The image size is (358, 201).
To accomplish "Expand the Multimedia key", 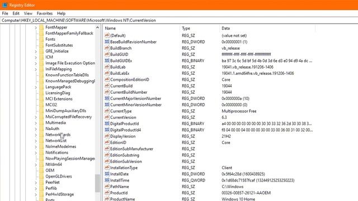I will pyautogui.click(x=36, y=123).
